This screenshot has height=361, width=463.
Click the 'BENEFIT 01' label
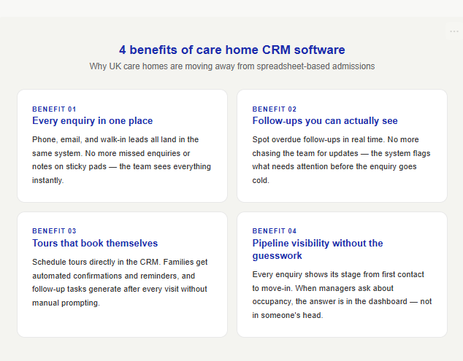(x=54, y=109)
